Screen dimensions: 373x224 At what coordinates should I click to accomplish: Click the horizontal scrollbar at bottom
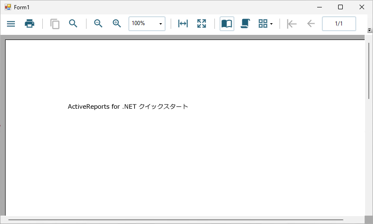click(x=175, y=220)
